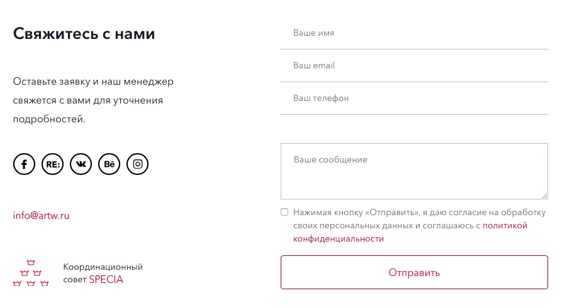Open the SPECIA link

(x=106, y=279)
